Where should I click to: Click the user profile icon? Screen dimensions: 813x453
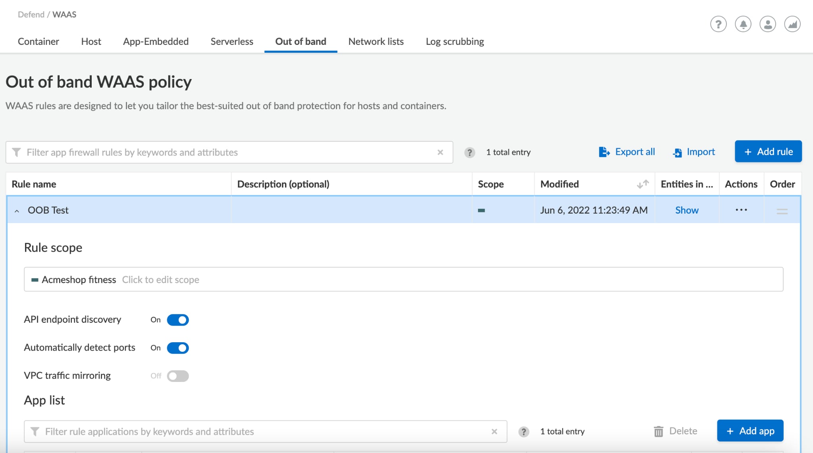click(769, 24)
